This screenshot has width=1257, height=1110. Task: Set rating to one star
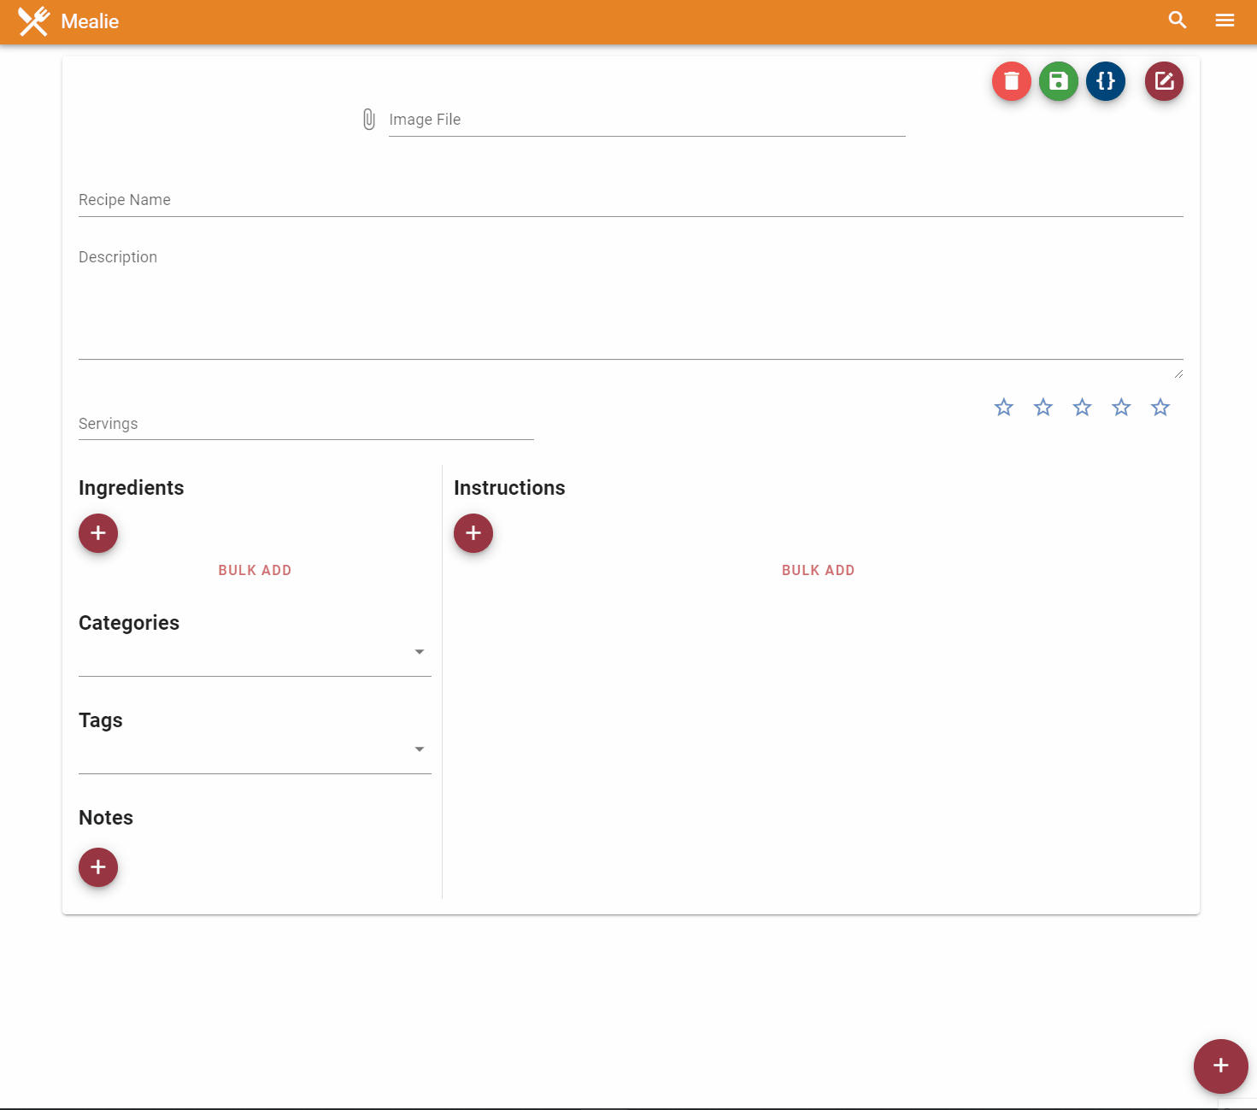1004,408
